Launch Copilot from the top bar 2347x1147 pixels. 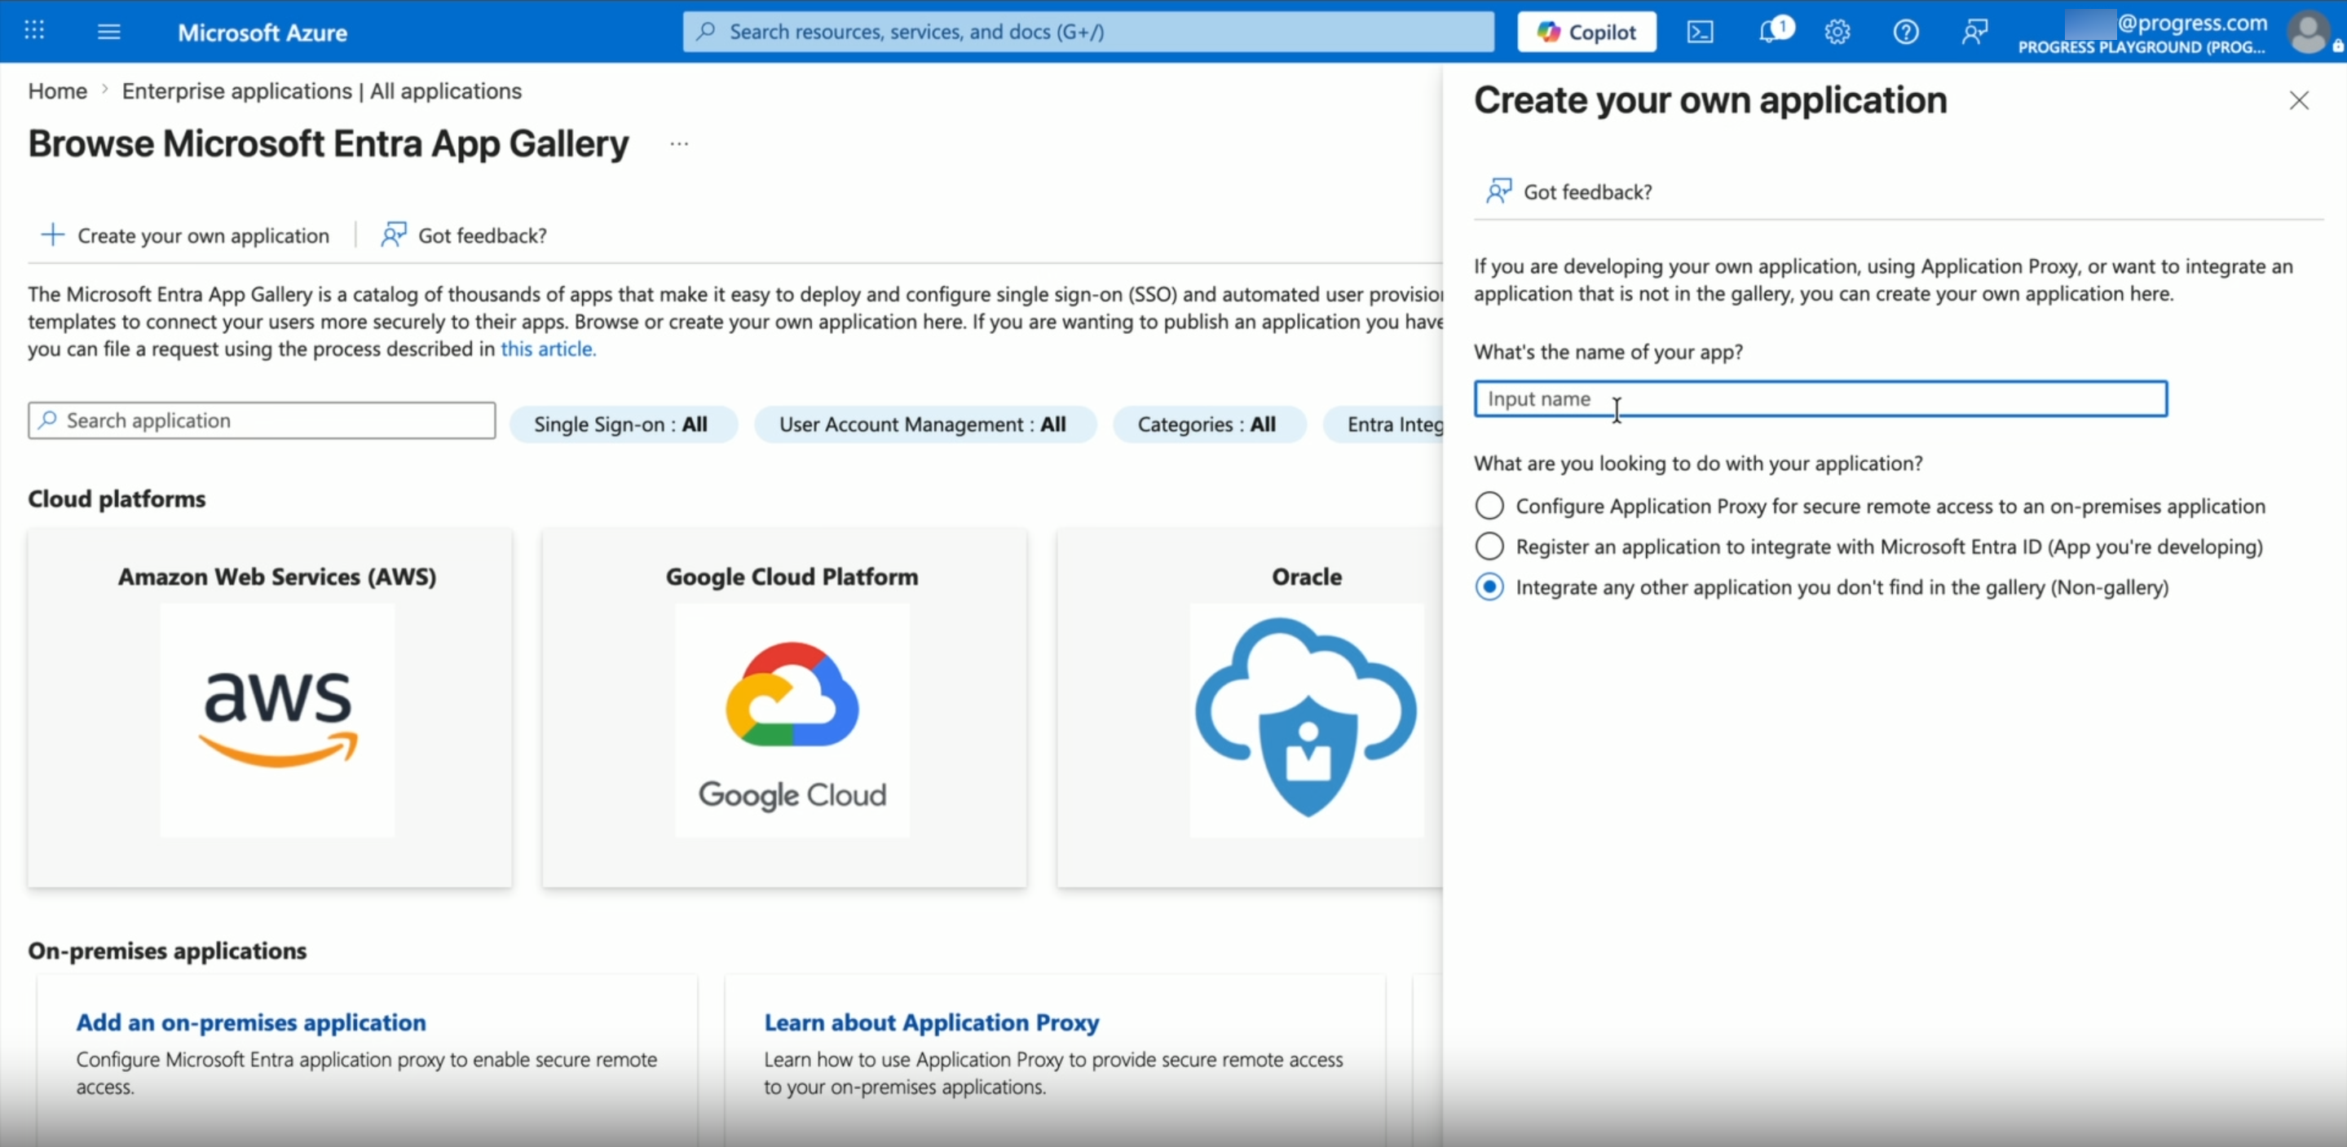click(x=1586, y=32)
